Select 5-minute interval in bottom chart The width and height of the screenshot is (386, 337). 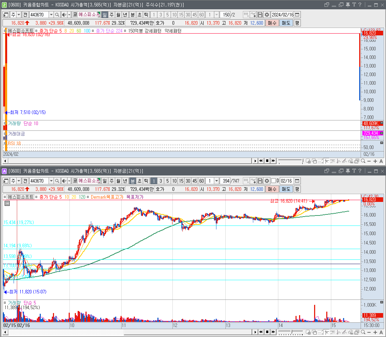point(167,181)
